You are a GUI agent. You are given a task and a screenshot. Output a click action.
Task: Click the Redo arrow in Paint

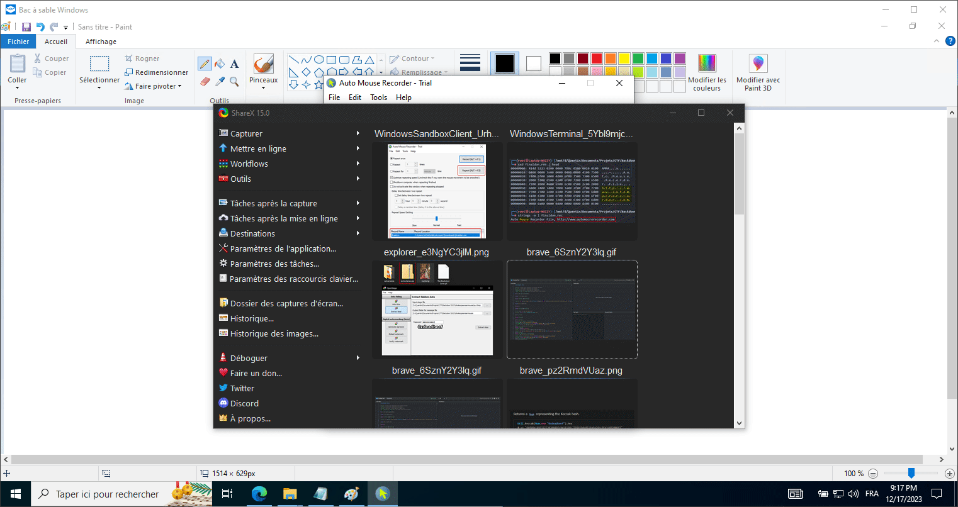point(54,27)
